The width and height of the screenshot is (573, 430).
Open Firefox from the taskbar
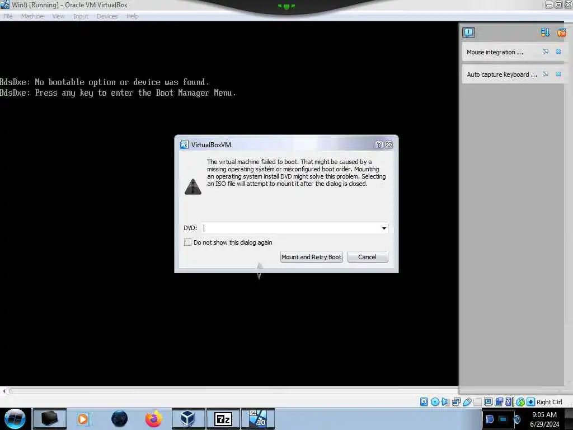pos(154,419)
